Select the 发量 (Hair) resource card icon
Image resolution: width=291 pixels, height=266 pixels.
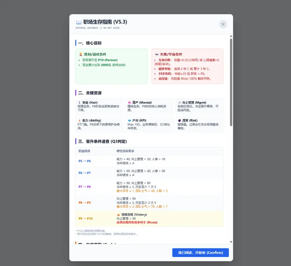[80, 102]
